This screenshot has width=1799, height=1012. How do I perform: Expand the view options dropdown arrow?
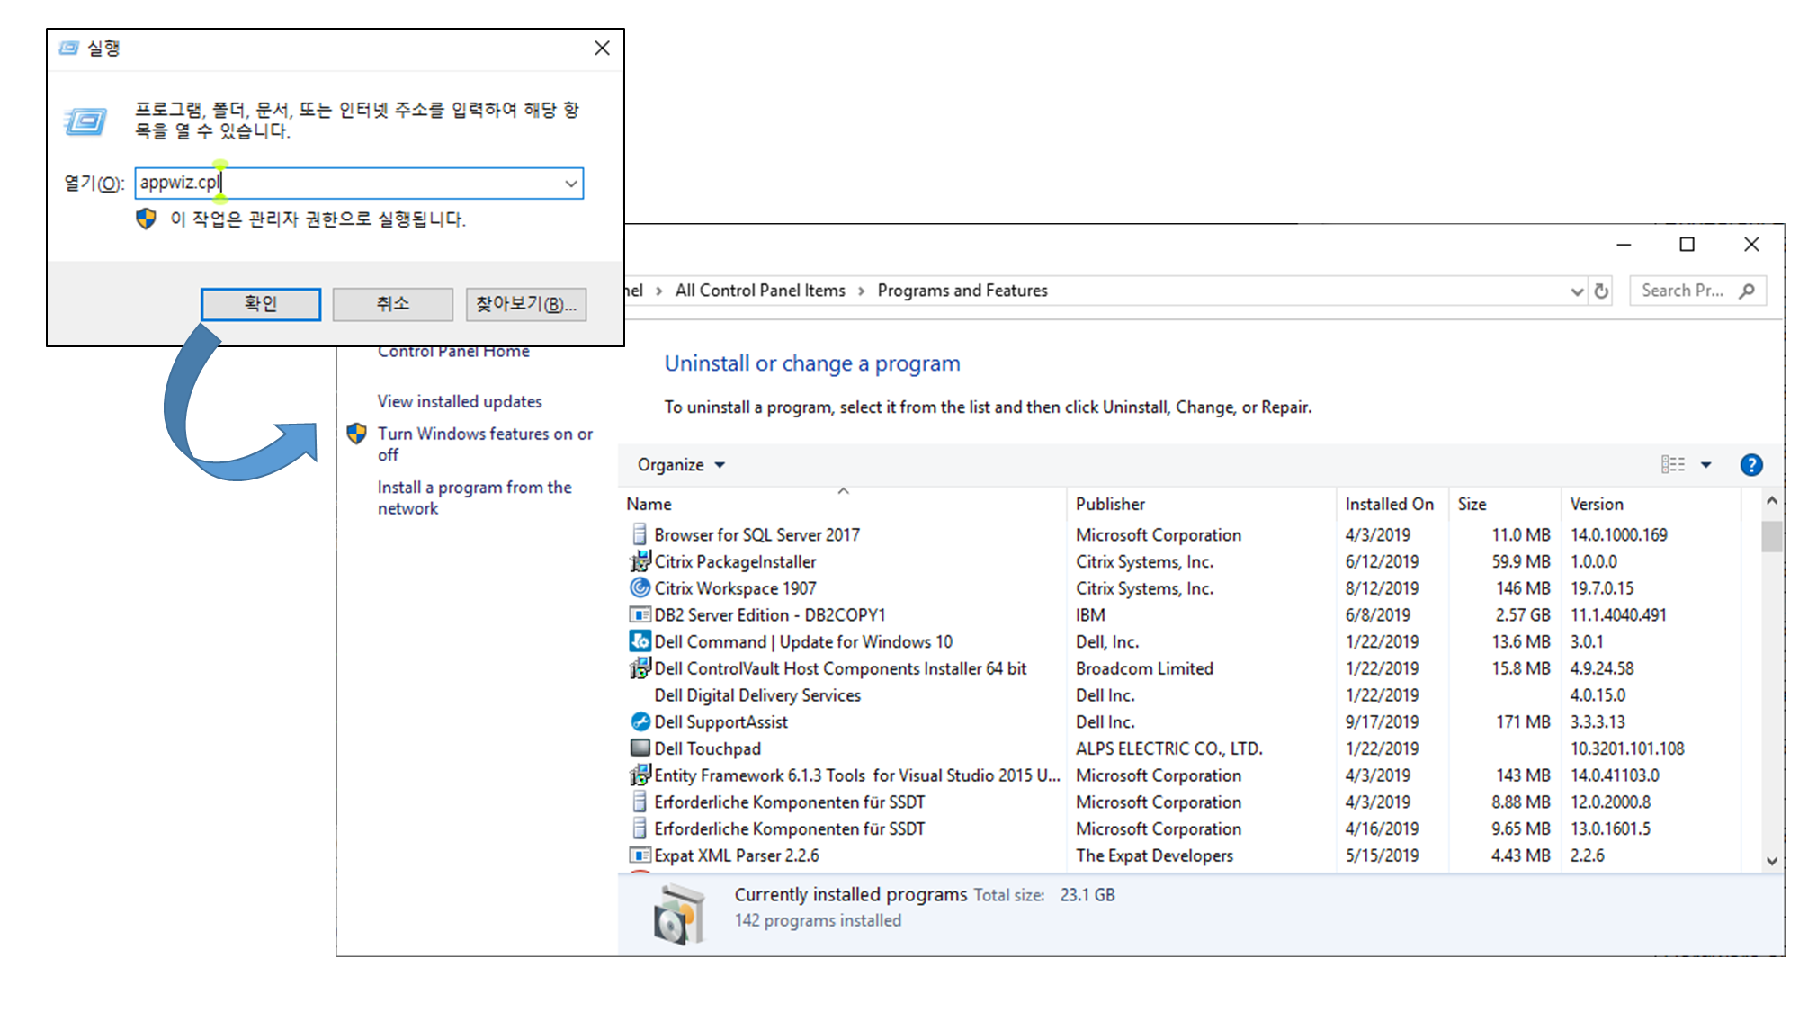click(1706, 465)
